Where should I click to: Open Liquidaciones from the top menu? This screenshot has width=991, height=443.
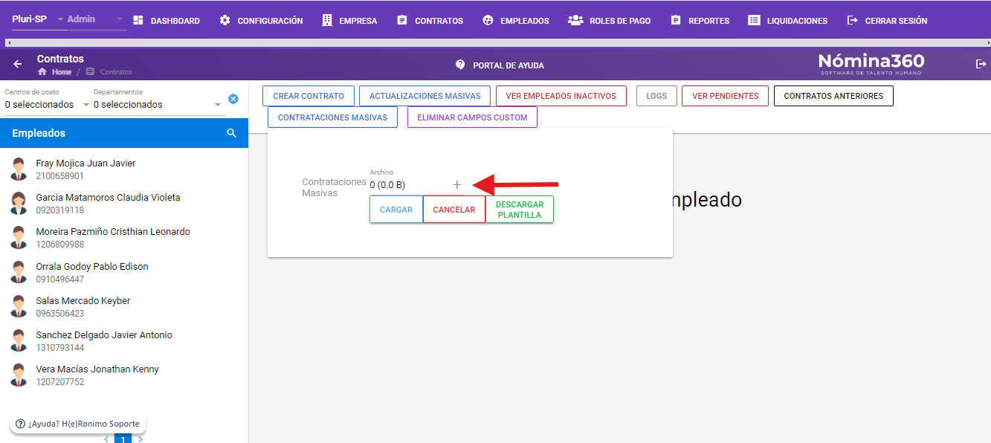coord(788,21)
